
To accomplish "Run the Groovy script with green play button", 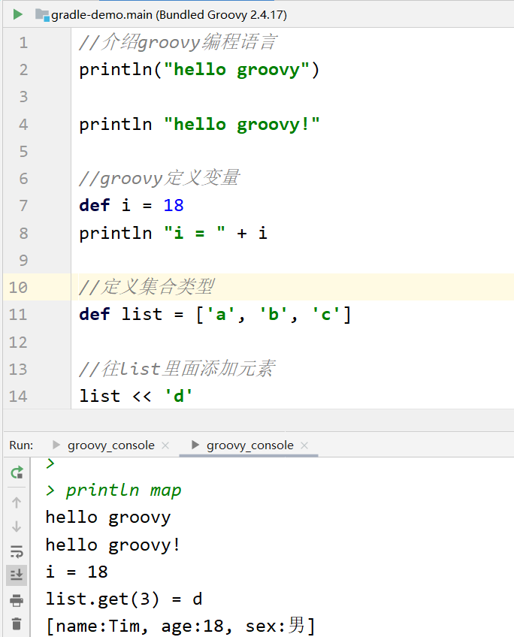I will point(17,14).
